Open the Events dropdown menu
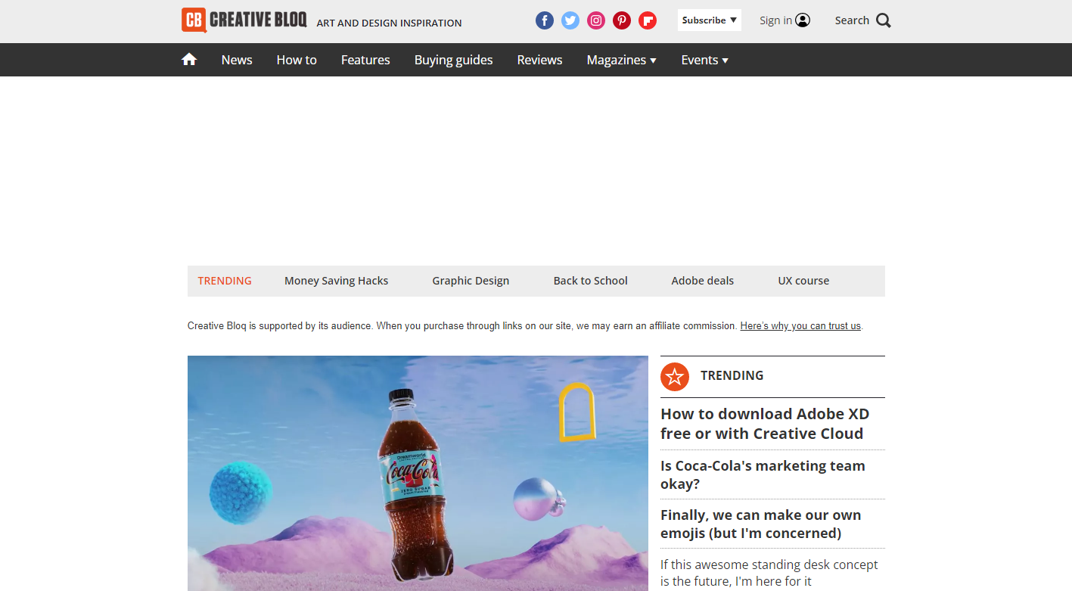Screen dimensions: 1072x591 click(x=705, y=60)
